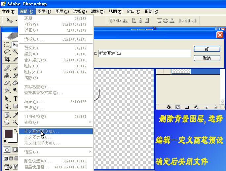Screen dimensions: 226x171
Task: Choose 自由变换 (F) menu entry
Action: tap(56, 117)
